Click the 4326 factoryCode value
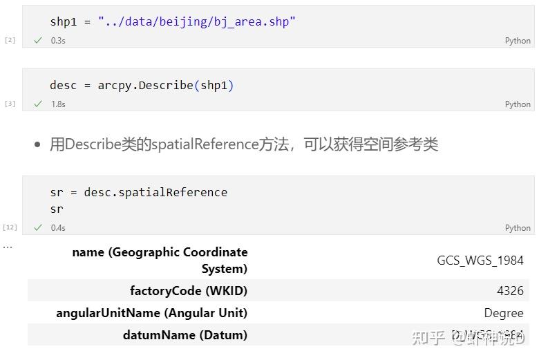The width and height of the screenshot is (539, 360). (x=510, y=291)
